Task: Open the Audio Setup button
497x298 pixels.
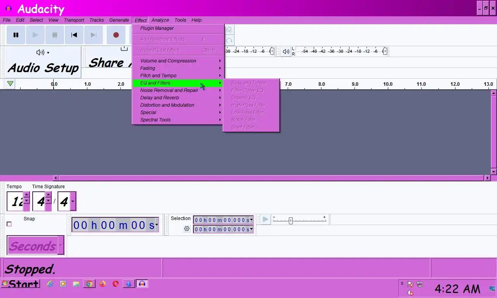Action: 43,62
